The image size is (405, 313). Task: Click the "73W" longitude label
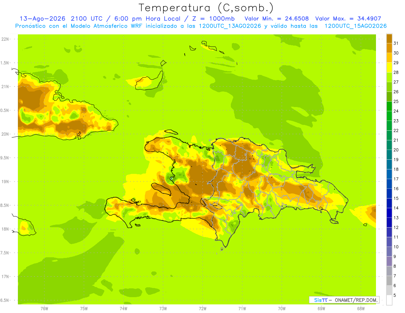(x=163, y=308)
